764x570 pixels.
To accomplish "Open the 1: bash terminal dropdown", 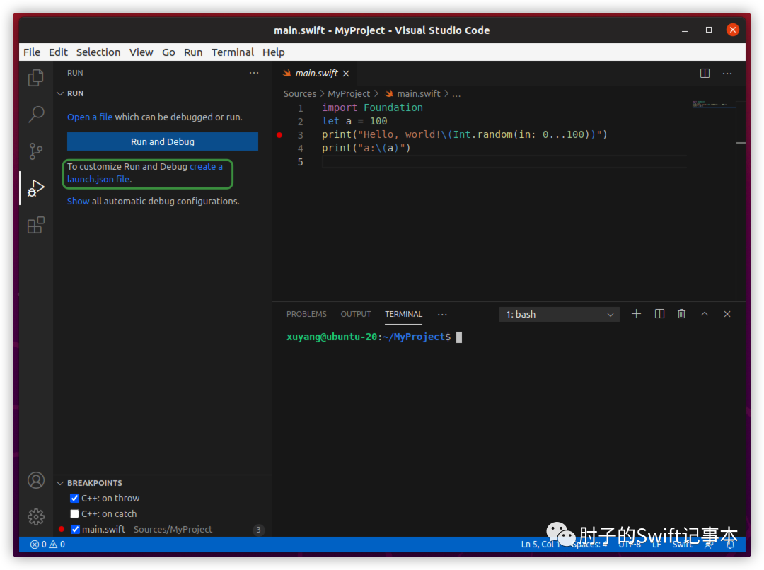I will [559, 315].
